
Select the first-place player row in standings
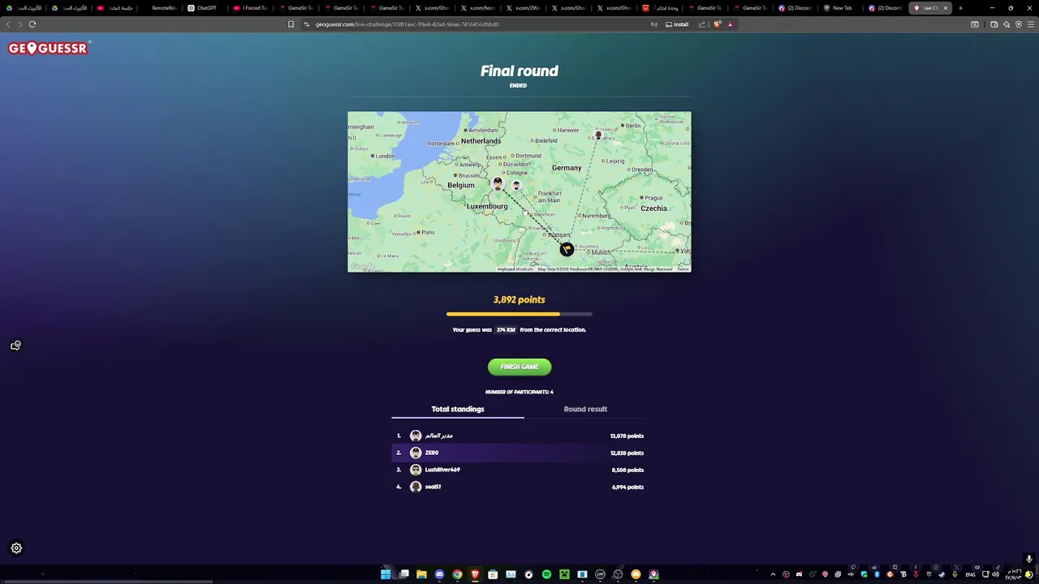[519, 436]
